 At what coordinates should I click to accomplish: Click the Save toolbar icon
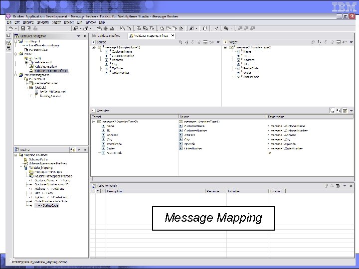(23, 28)
